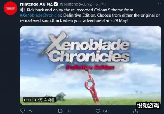Click the reply speech bubble icon
This screenshot has width=164, height=114.
(22, 111)
